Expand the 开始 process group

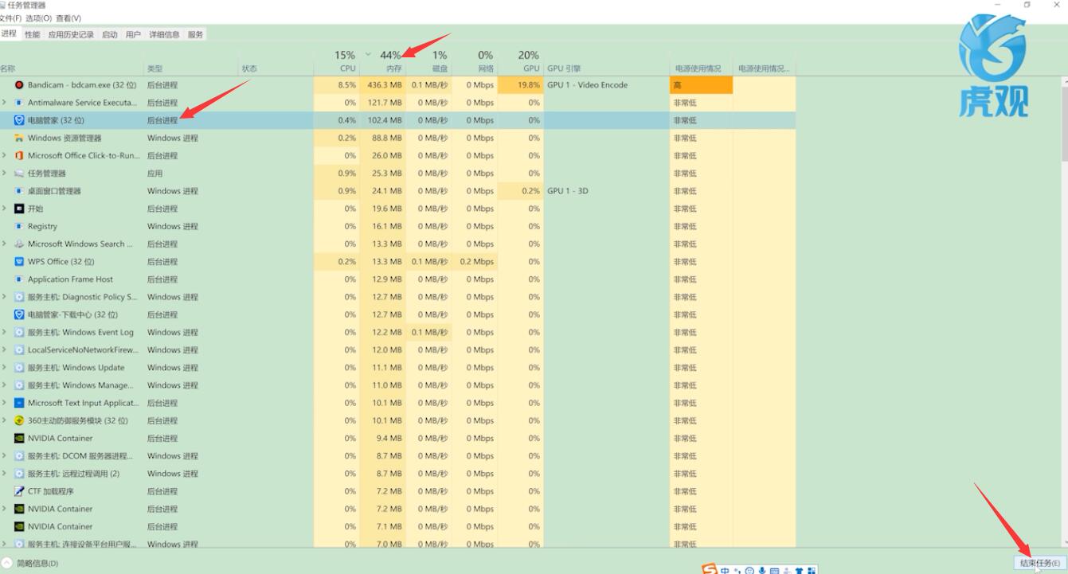coord(5,209)
